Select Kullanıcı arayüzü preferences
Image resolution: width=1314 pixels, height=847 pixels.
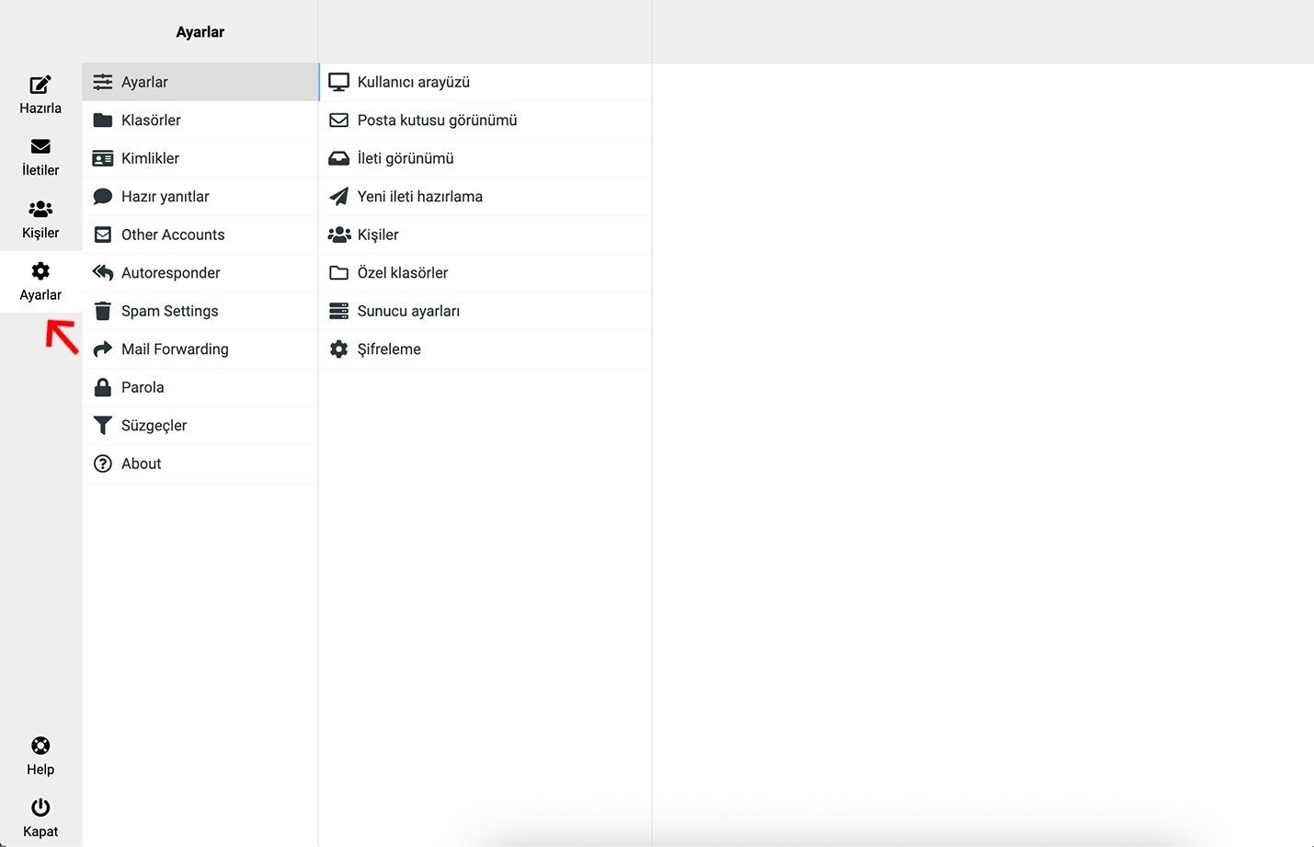coord(413,82)
